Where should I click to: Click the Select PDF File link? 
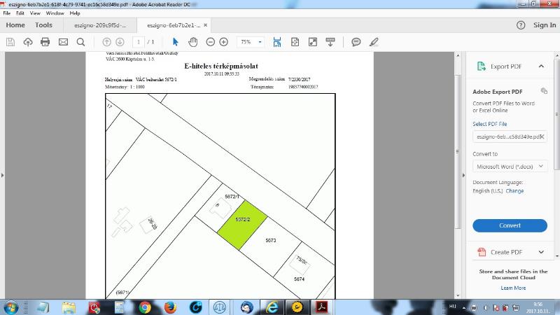pyautogui.click(x=490, y=124)
